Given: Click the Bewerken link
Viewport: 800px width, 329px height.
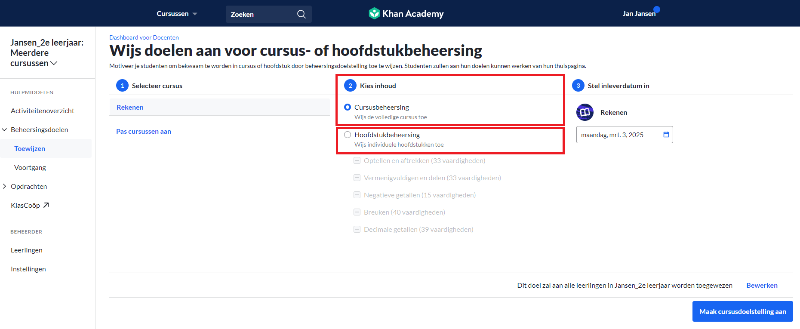Looking at the screenshot, I should pos(762,285).
